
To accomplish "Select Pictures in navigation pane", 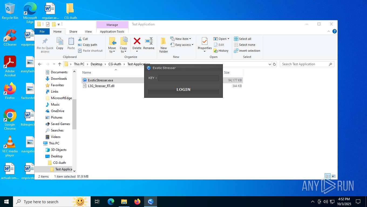I will (x=56, y=118).
